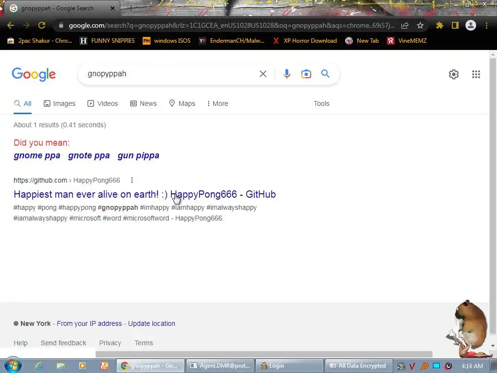Open the XP Horror Download bookmark
The height and width of the screenshot is (373, 497).
pyautogui.click(x=305, y=41)
